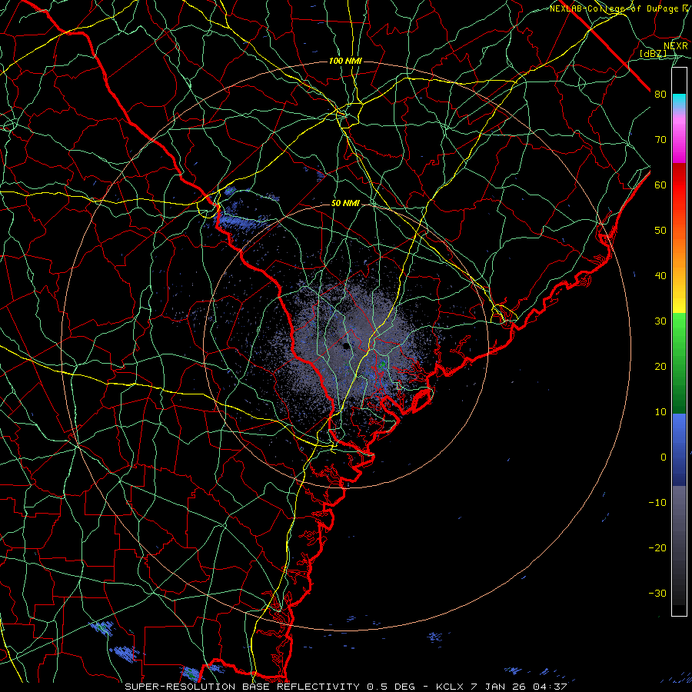
Task: Select the -30 value on dBZ scale
Action: point(657,594)
